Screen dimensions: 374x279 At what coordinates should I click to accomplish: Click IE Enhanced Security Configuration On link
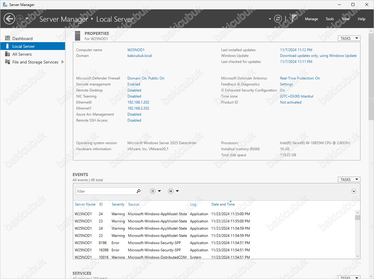[282, 90]
